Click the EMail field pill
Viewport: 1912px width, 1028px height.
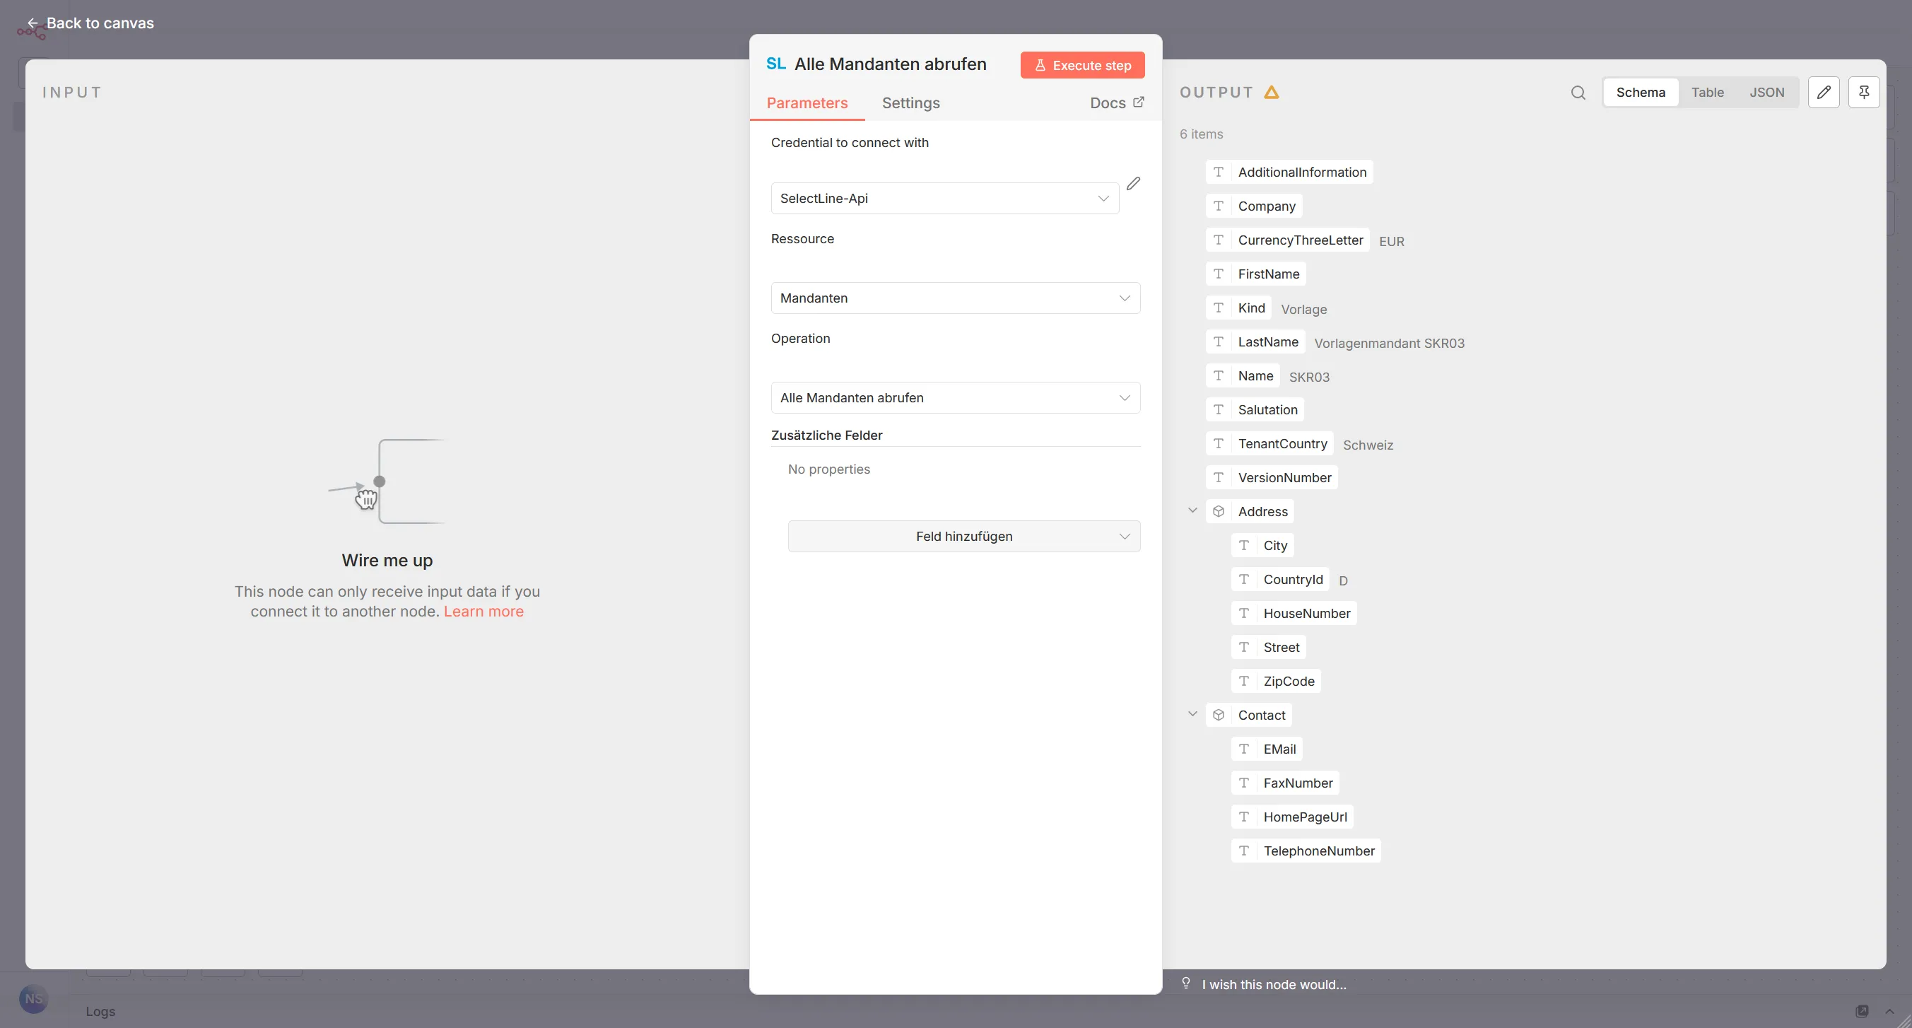click(x=1267, y=749)
